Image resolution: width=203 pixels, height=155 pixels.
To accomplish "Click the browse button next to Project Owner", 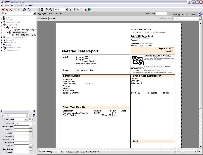I will click(31, 127).
